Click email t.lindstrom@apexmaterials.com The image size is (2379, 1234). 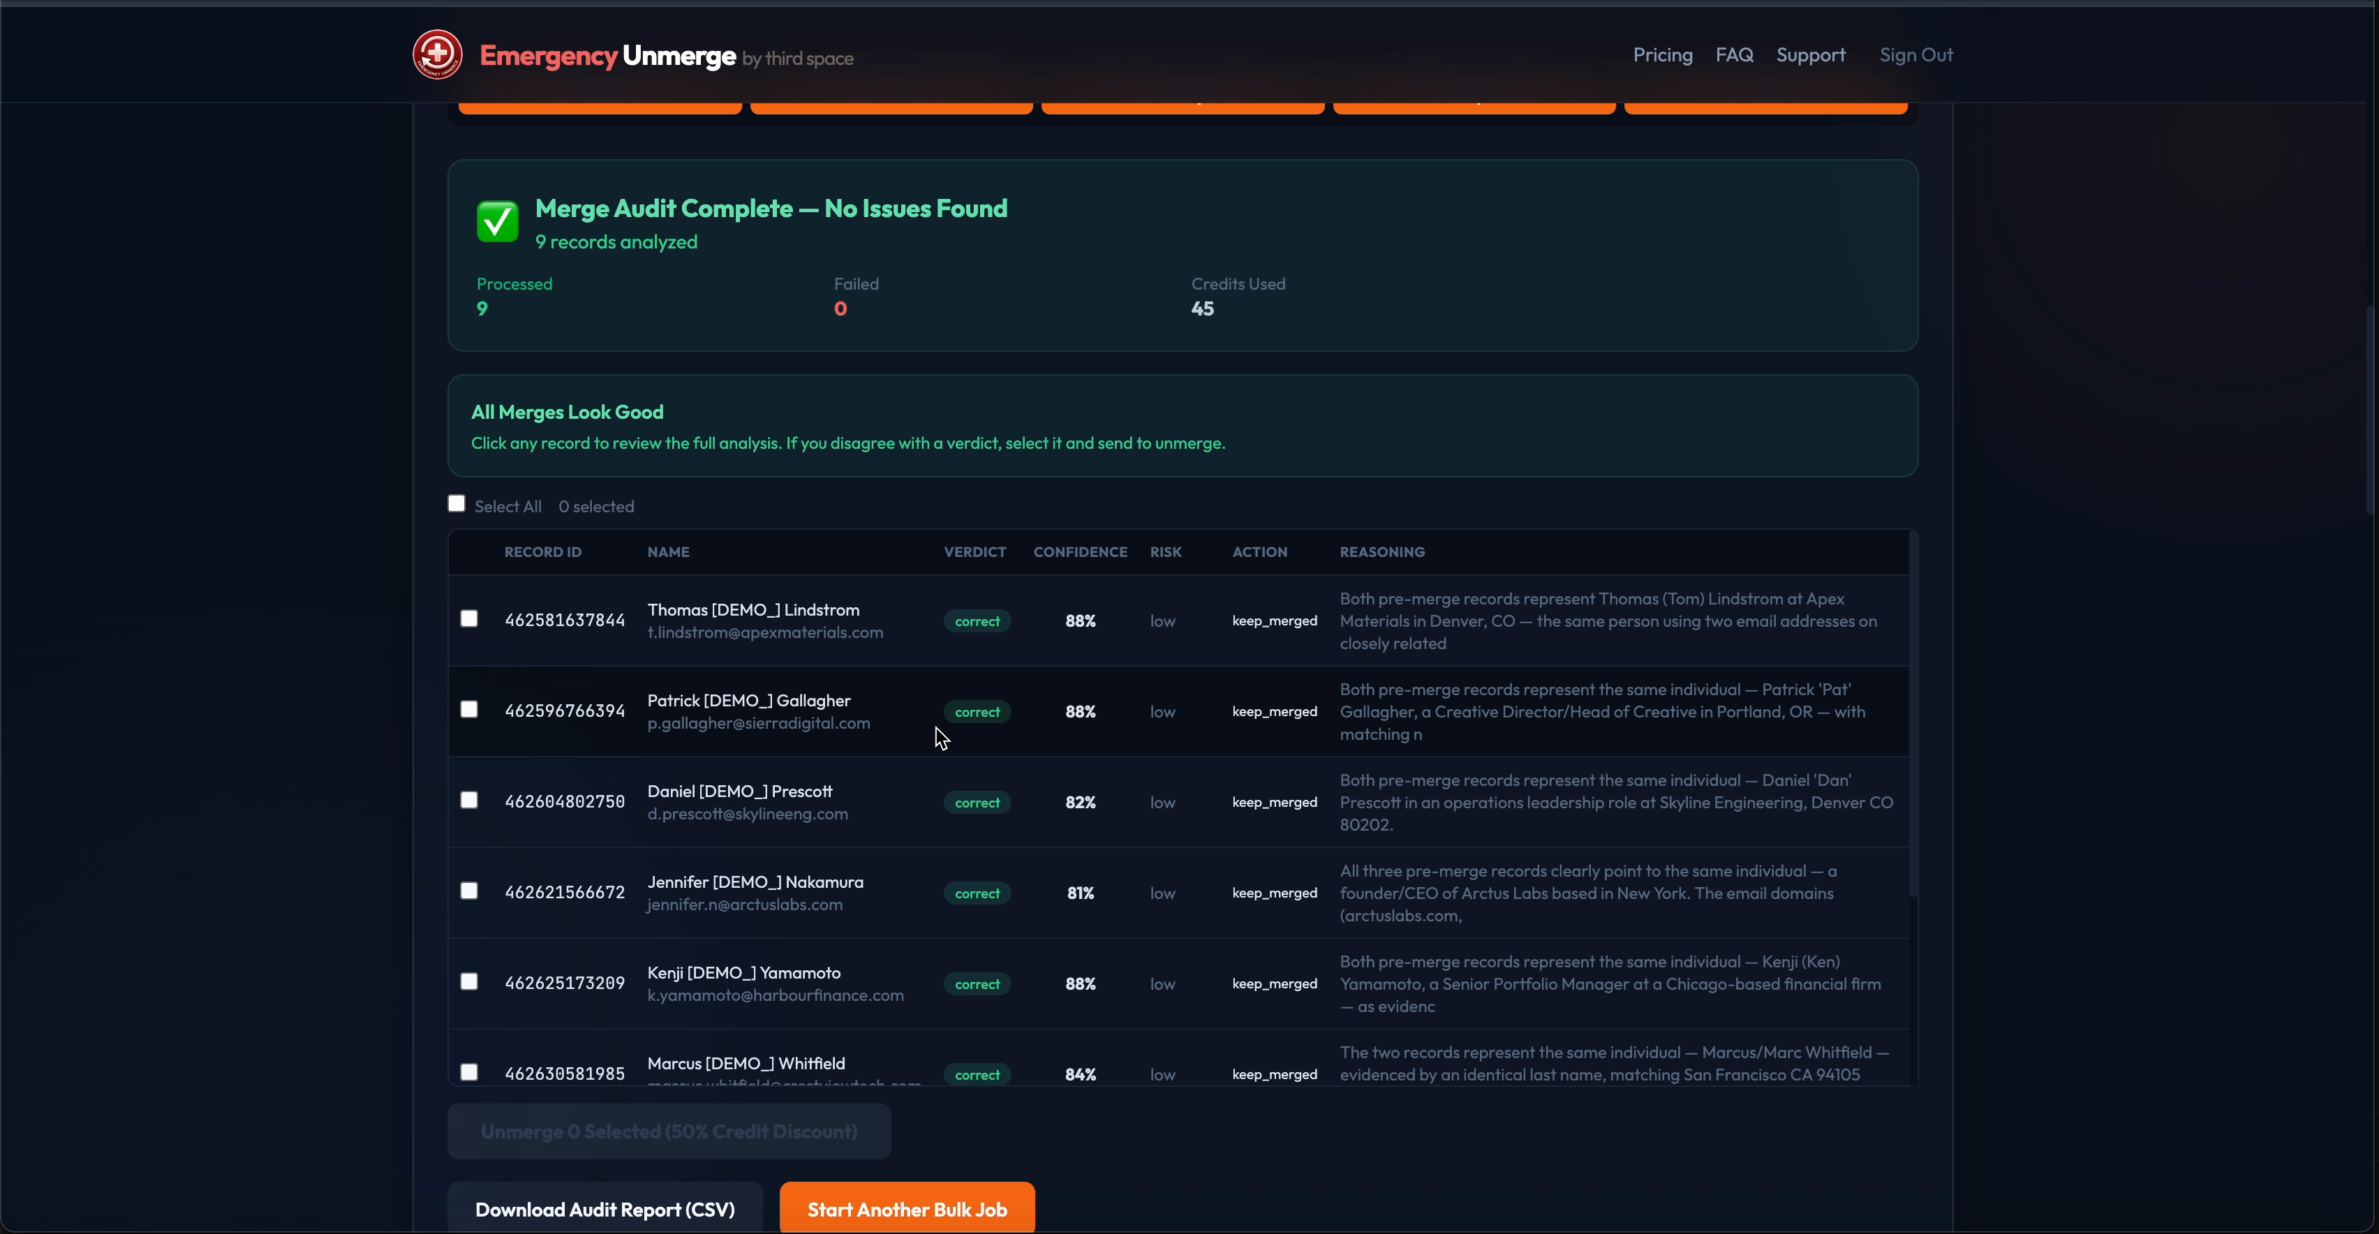(x=764, y=632)
